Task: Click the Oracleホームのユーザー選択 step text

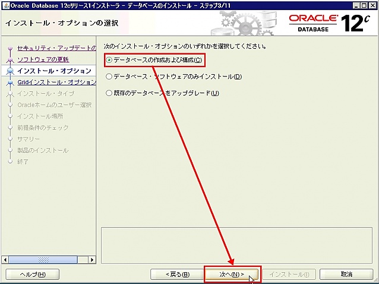Action: [55, 105]
